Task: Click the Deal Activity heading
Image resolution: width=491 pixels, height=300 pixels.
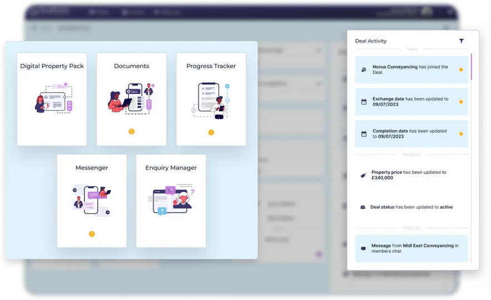Action: pos(371,41)
